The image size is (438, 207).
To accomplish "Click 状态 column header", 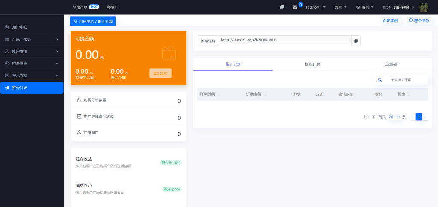I will pos(378,94).
